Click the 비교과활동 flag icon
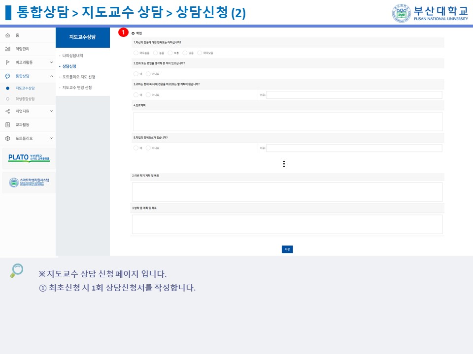 pyautogui.click(x=7, y=62)
